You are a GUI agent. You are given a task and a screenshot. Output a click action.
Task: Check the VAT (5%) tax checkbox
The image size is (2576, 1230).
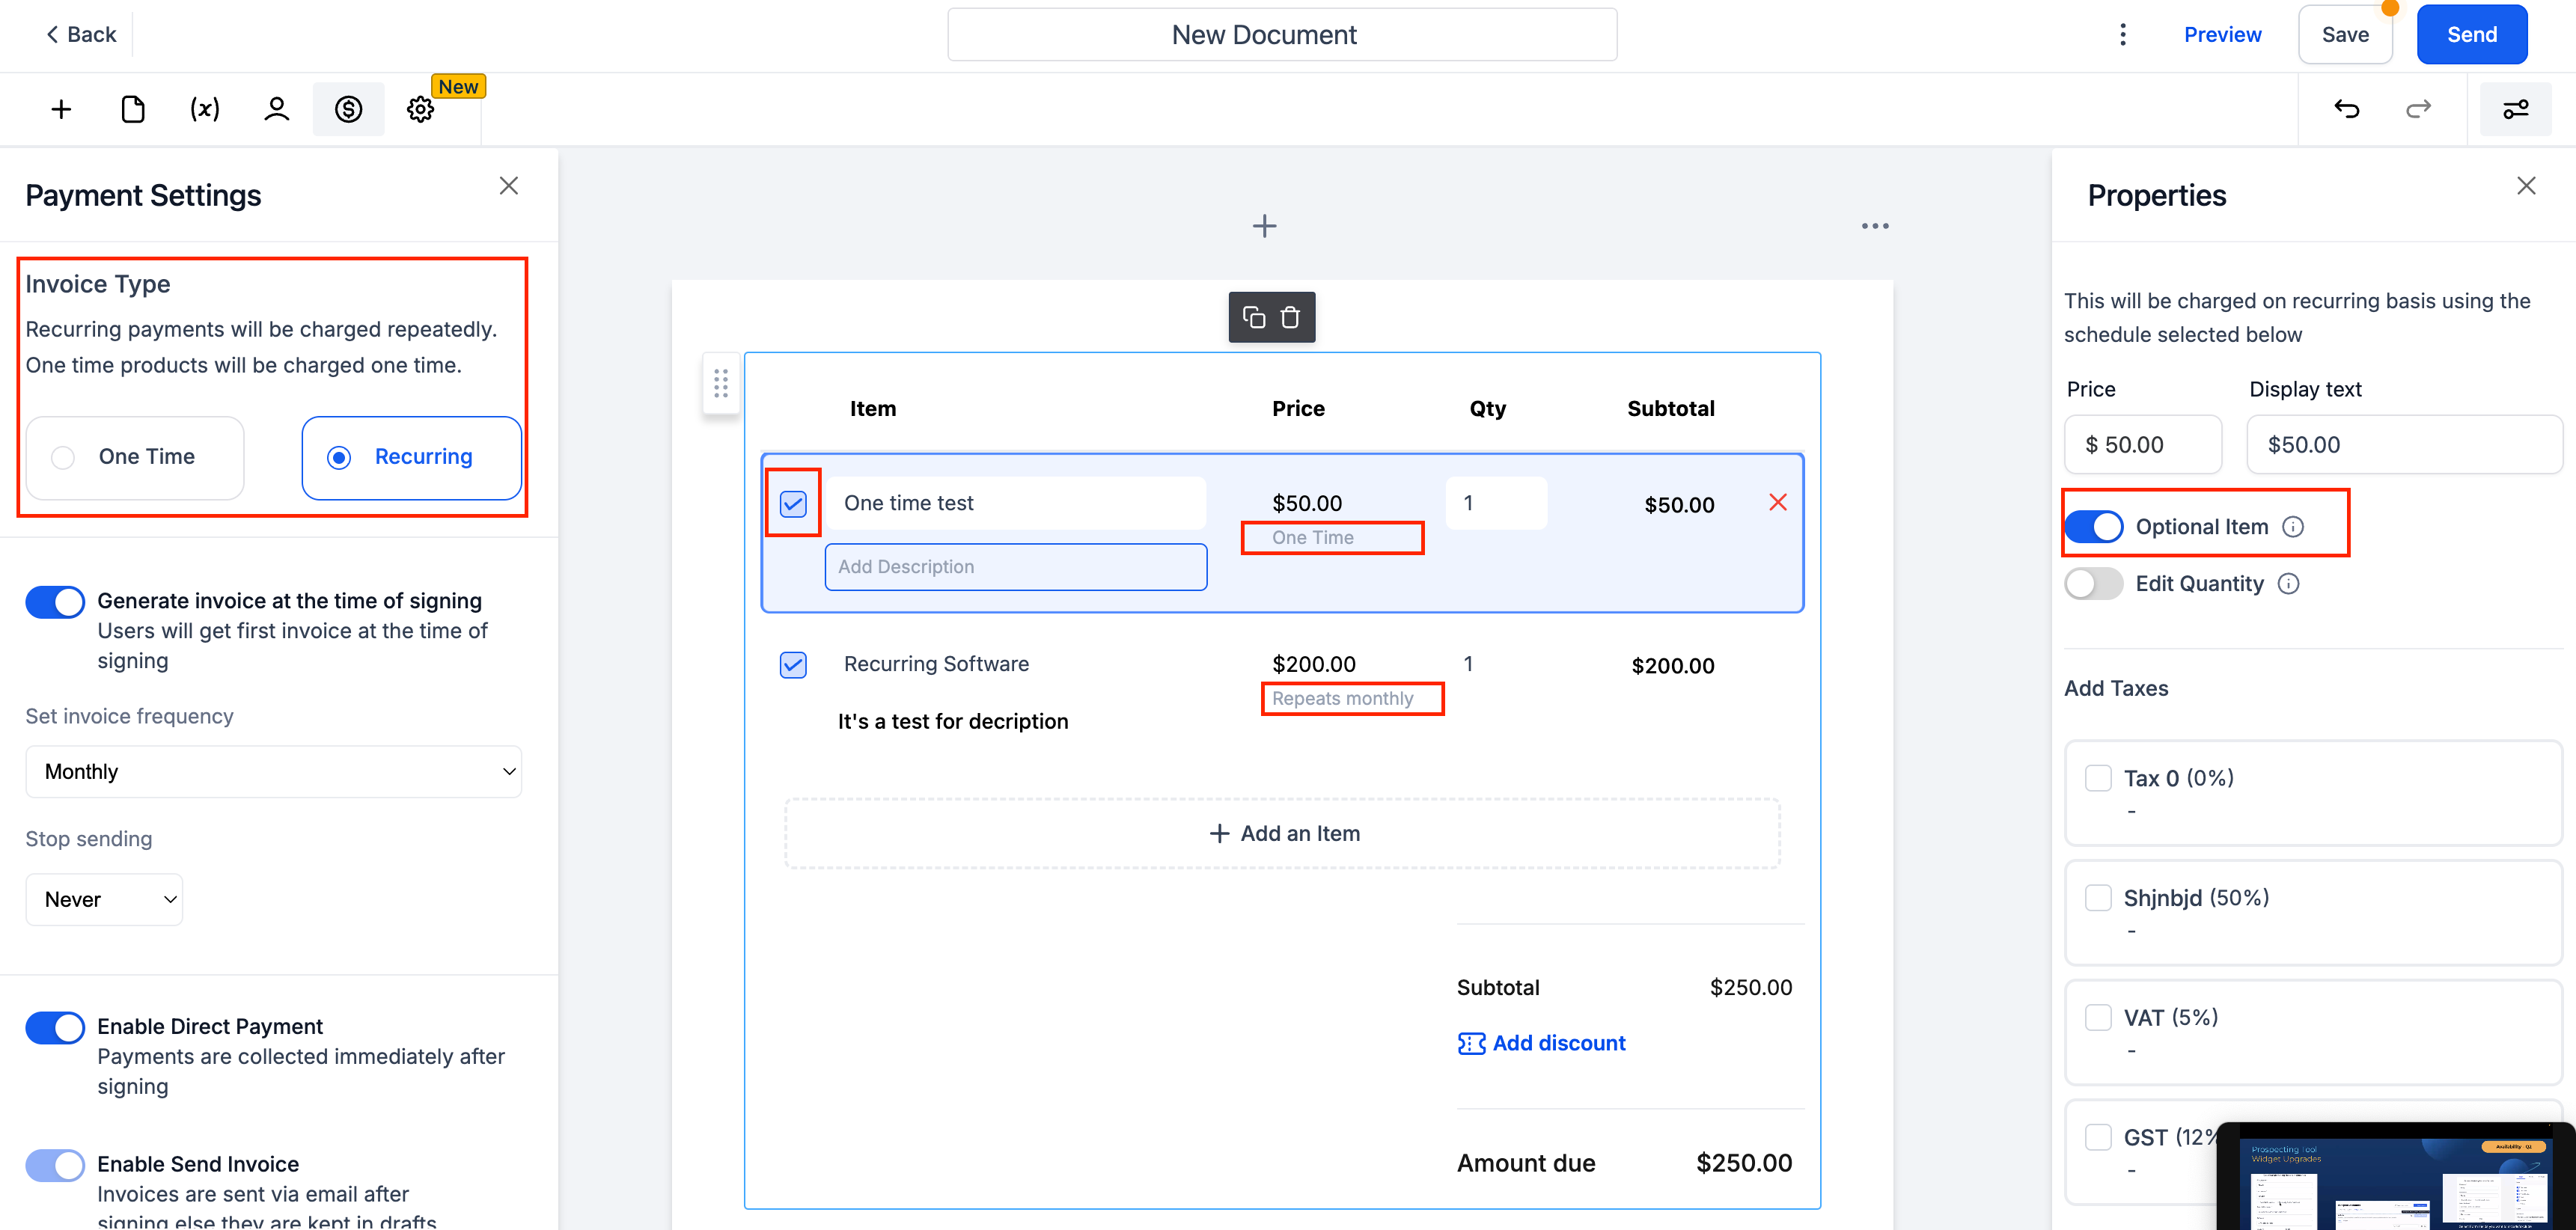tap(2097, 1017)
